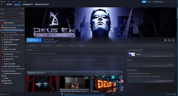Click the Big Picture mode monitor icon
Viewport: 178px width, 96px height.
pos(167,2)
